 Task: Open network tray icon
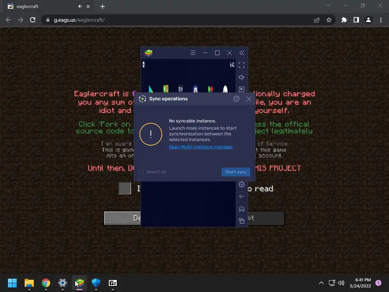pos(332,283)
